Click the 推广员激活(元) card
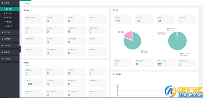This screenshot has height=98, width=203. (76, 93)
